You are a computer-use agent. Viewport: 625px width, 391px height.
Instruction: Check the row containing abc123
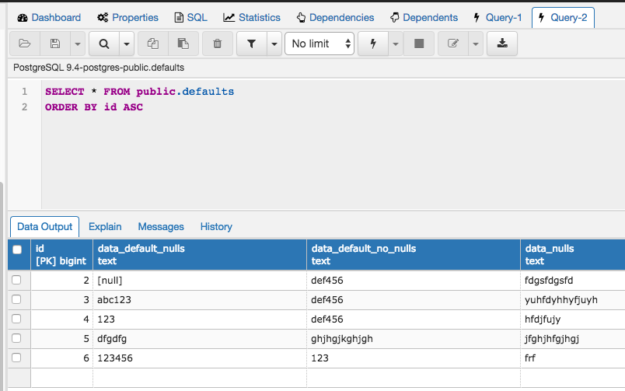click(x=16, y=299)
